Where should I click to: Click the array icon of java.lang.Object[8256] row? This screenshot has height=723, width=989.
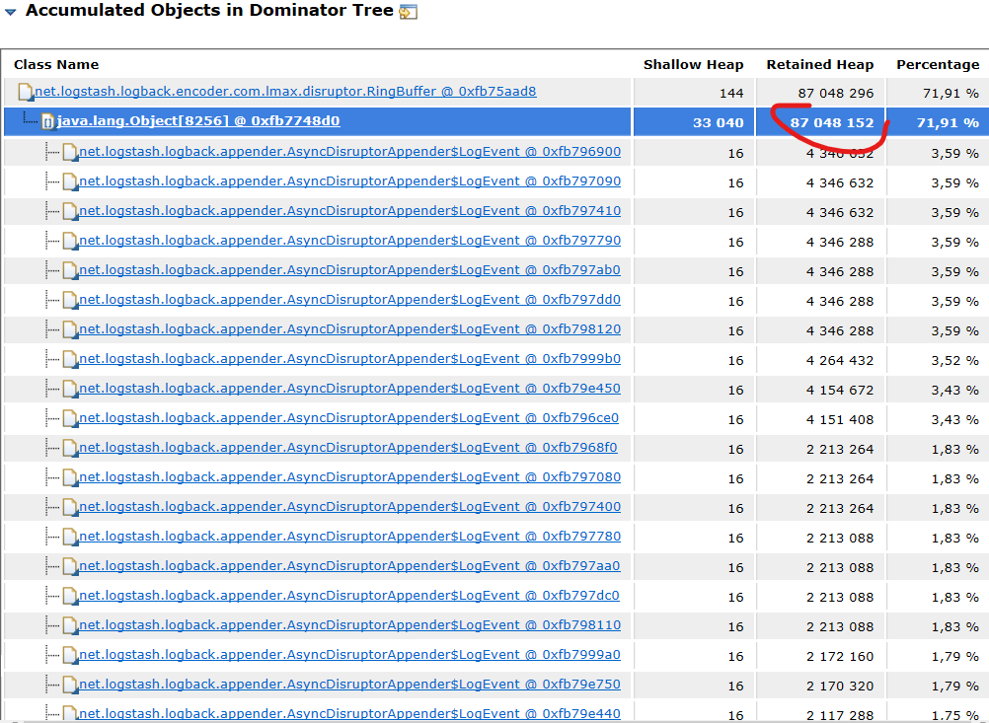click(x=48, y=121)
